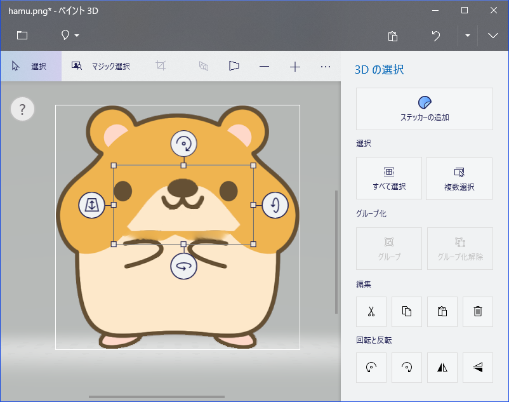
Task: Click the Y-axis rotation handle below selection
Action: coord(183,266)
